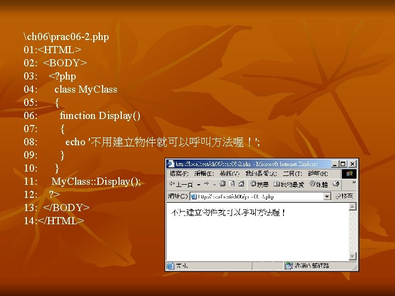Click the '</BODY>' code line 13
This screenshot has width=395, height=296.
coord(66,208)
